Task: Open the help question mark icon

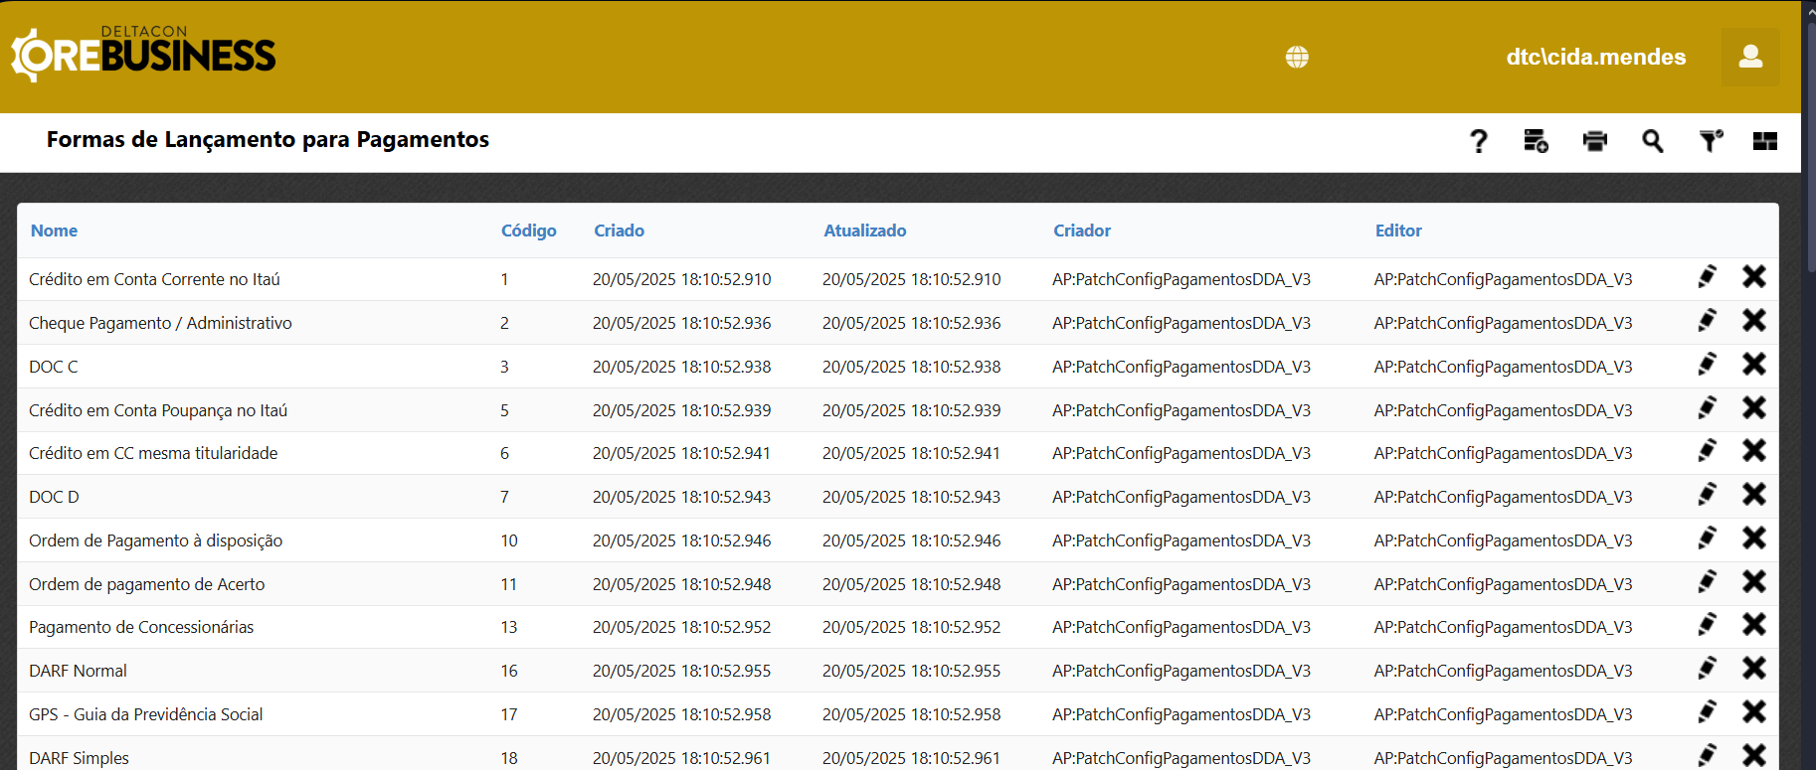Action: 1479,142
